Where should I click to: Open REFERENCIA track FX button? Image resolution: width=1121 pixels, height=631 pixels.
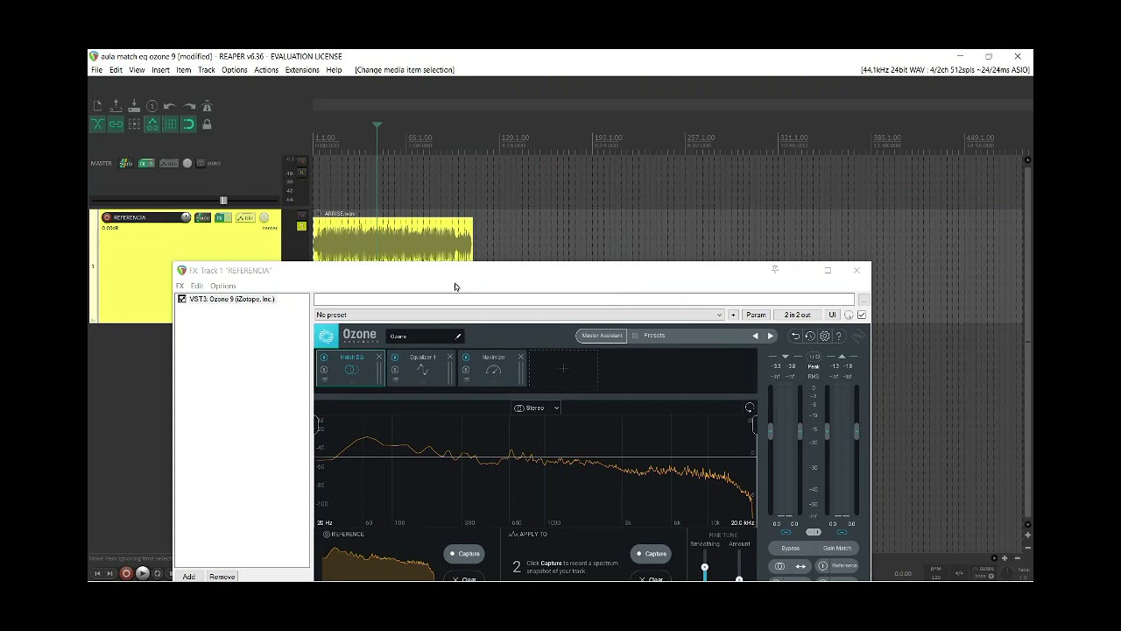[219, 217]
